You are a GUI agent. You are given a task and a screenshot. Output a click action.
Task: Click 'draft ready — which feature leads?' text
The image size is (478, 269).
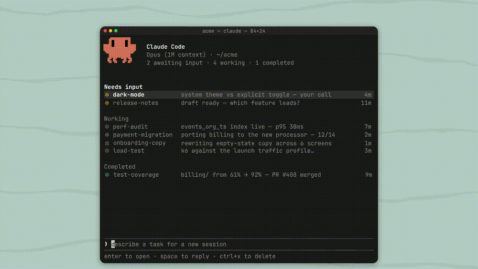(240, 103)
